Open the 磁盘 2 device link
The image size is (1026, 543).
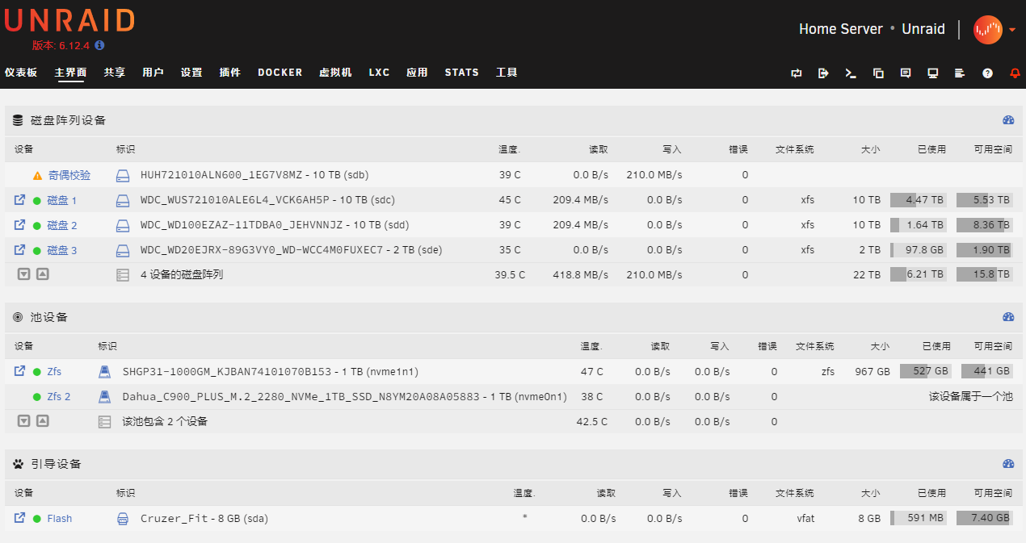[62, 225]
